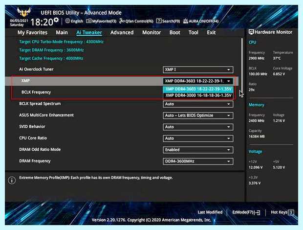The image size is (303, 230).
Task: Go to the Monitor tab
Action: [x=151, y=32]
